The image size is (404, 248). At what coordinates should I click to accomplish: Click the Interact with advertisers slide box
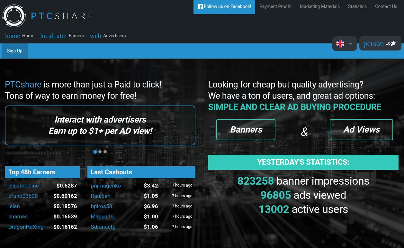pos(100,125)
